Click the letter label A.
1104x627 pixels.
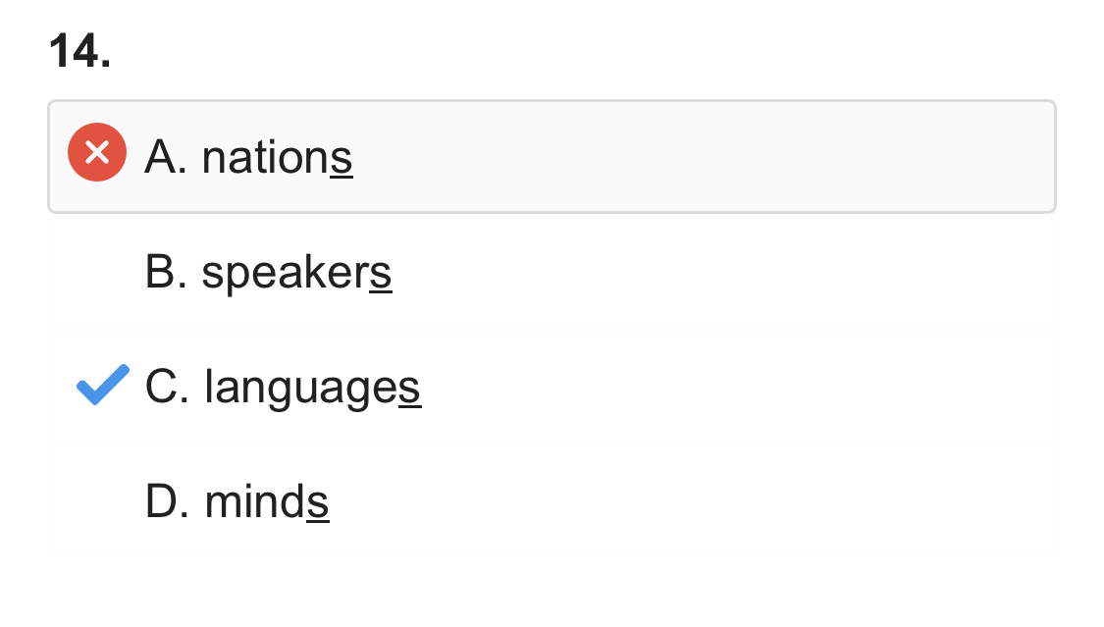[162, 157]
